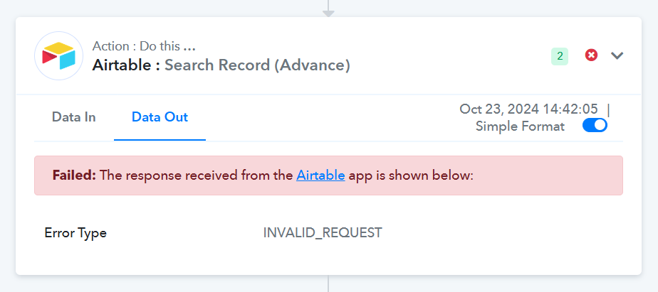The height and width of the screenshot is (292, 658).
Task: Click the Search Record (Advance) title
Action: point(258,66)
